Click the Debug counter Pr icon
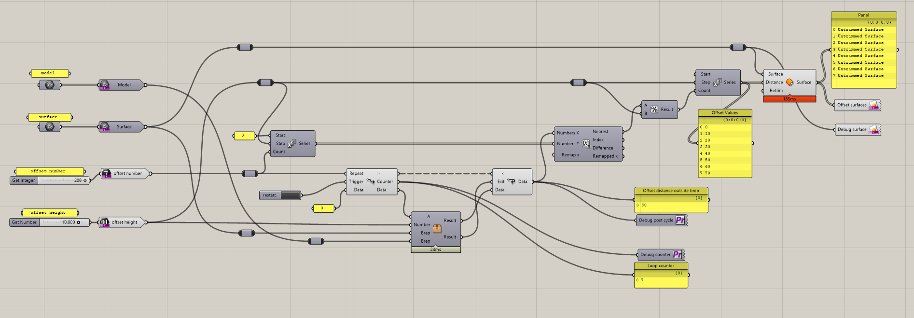The image size is (914, 318). point(678,254)
